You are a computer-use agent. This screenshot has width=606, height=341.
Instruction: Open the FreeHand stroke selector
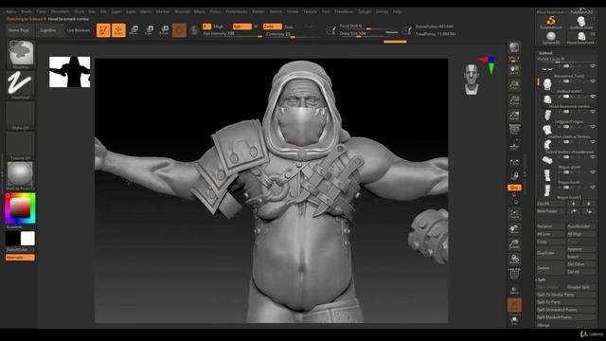pyautogui.click(x=21, y=84)
